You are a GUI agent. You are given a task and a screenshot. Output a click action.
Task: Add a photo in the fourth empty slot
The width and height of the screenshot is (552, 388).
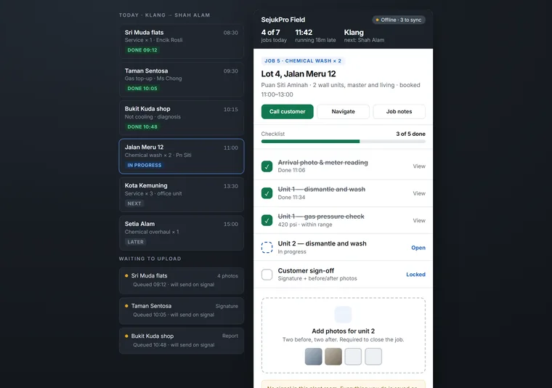pyautogui.click(x=373, y=356)
